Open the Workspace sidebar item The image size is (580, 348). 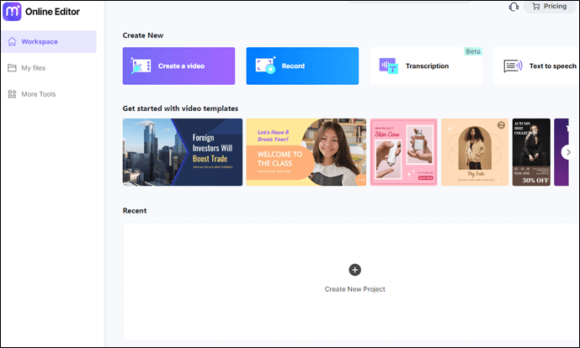(49, 41)
